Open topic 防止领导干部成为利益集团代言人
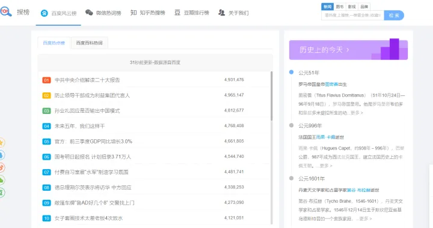Viewport: 433px width, 228px height. (92, 95)
